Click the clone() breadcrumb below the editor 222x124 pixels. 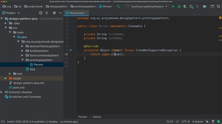97,117
